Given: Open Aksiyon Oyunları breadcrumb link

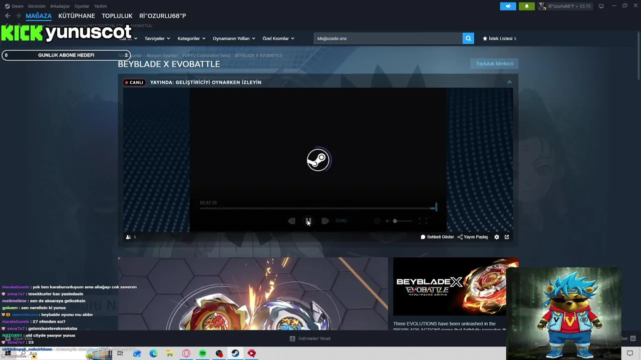Looking at the screenshot, I should (162, 55).
